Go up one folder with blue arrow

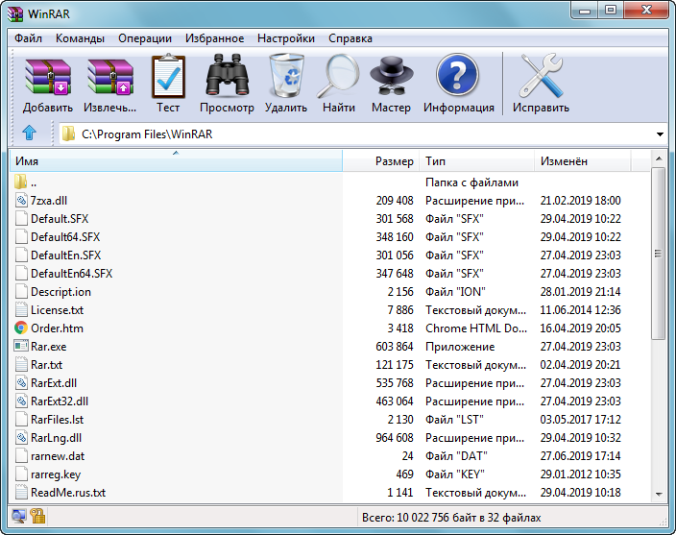pyautogui.click(x=29, y=134)
